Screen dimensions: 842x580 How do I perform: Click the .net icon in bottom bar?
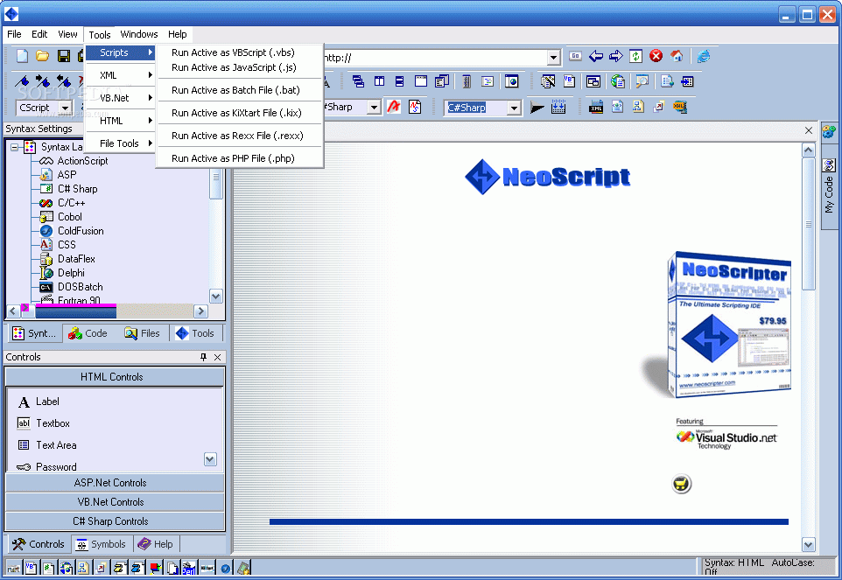(x=13, y=569)
